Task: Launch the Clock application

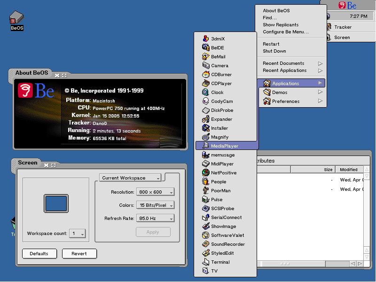Action: coord(225,92)
